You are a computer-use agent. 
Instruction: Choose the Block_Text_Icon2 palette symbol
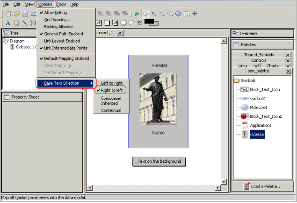click(265, 116)
